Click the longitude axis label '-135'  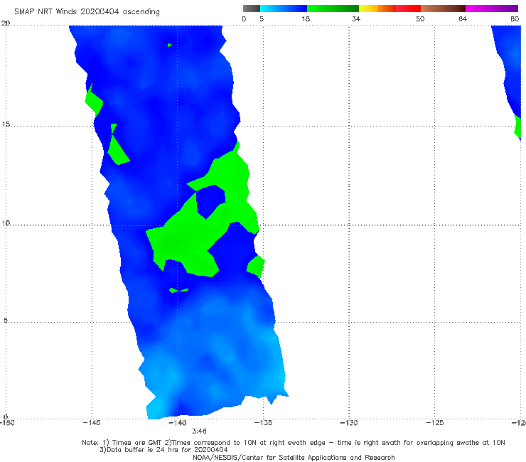[263, 423]
